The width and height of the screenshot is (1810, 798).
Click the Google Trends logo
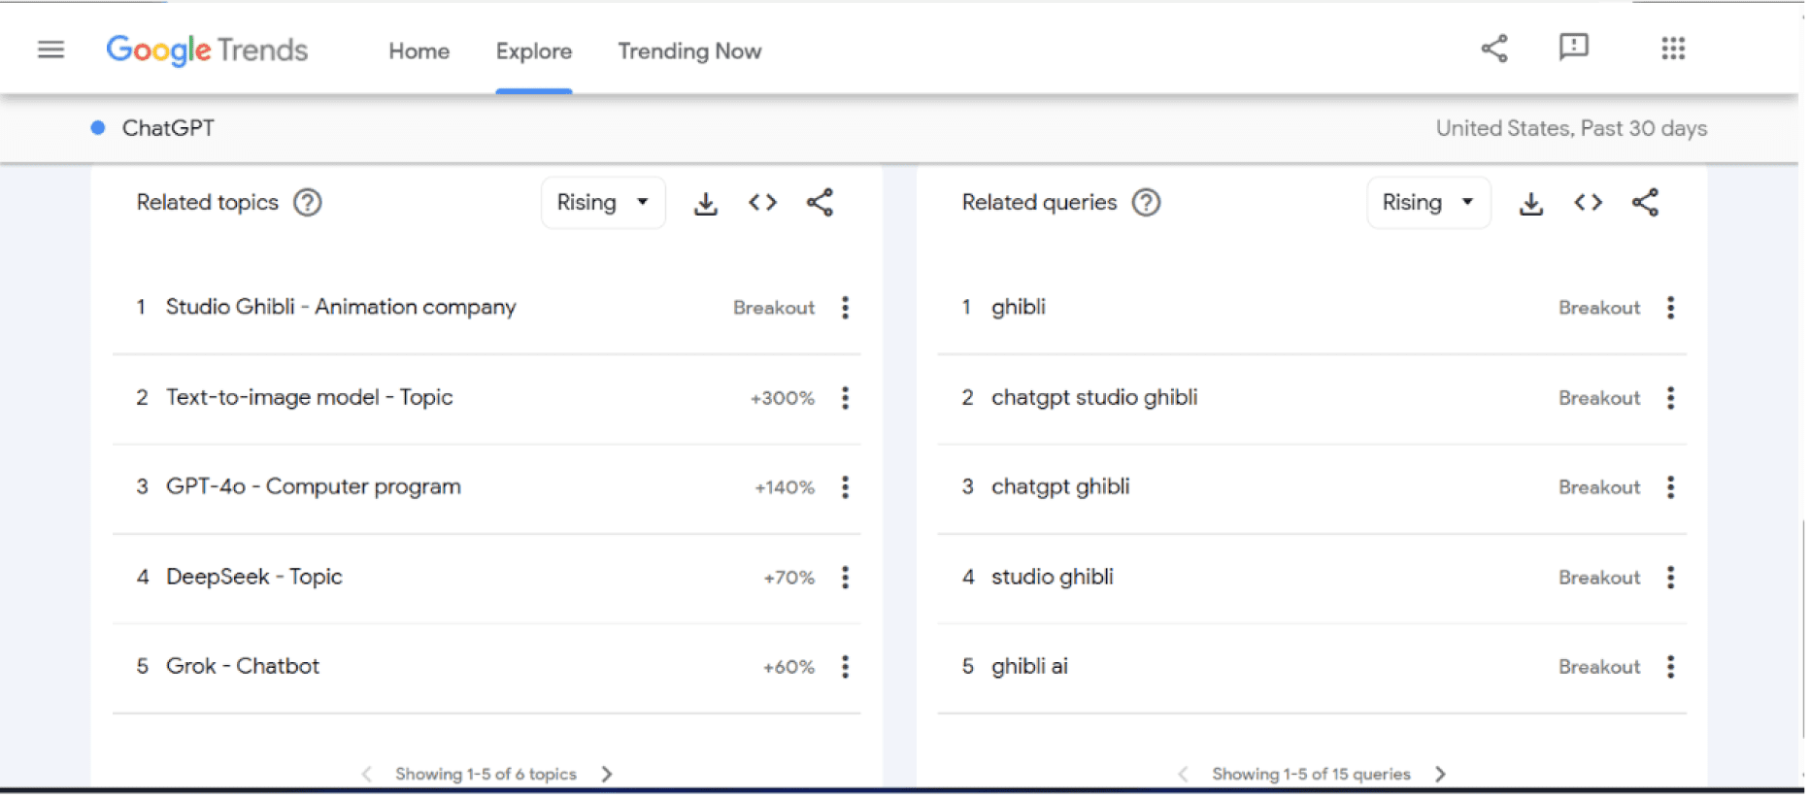(208, 50)
